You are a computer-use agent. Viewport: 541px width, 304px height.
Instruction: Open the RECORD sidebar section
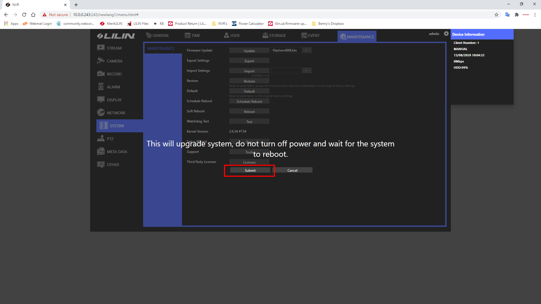point(114,74)
